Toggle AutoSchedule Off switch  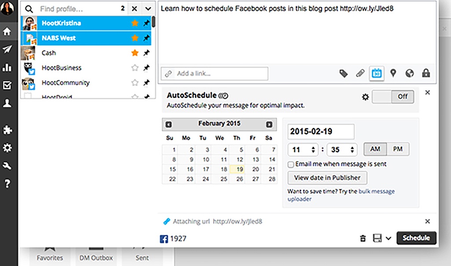click(393, 96)
